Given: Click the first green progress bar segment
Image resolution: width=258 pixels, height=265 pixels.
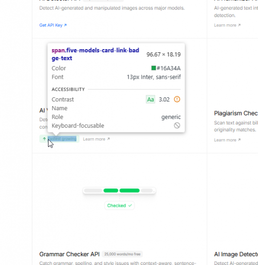Looking at the screenshot, I should pos(111,190).
